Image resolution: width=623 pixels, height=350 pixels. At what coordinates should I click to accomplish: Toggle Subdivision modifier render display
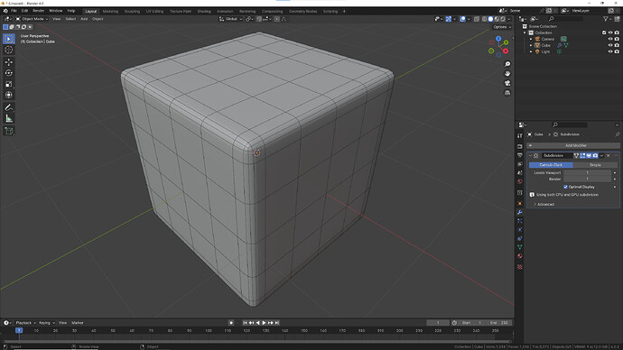[595, 155]
